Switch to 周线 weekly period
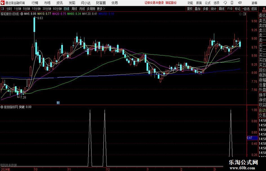The height and width of the screenshot is (171, 266). pos(74,9)
